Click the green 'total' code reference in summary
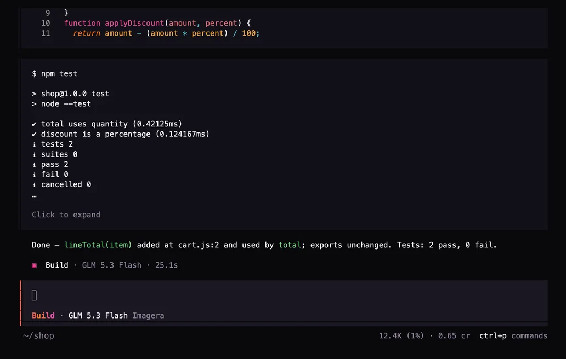This screenshot has width=566, height=359. [290, 245]
